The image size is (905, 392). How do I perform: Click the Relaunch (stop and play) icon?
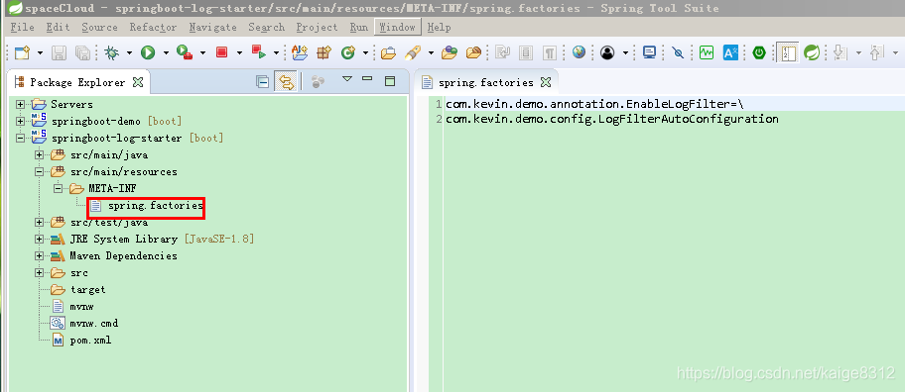259,52
